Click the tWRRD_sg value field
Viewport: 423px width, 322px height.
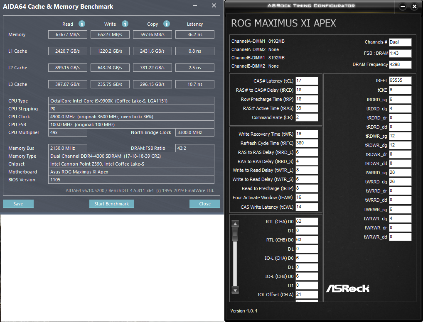[x=400, y=173]
